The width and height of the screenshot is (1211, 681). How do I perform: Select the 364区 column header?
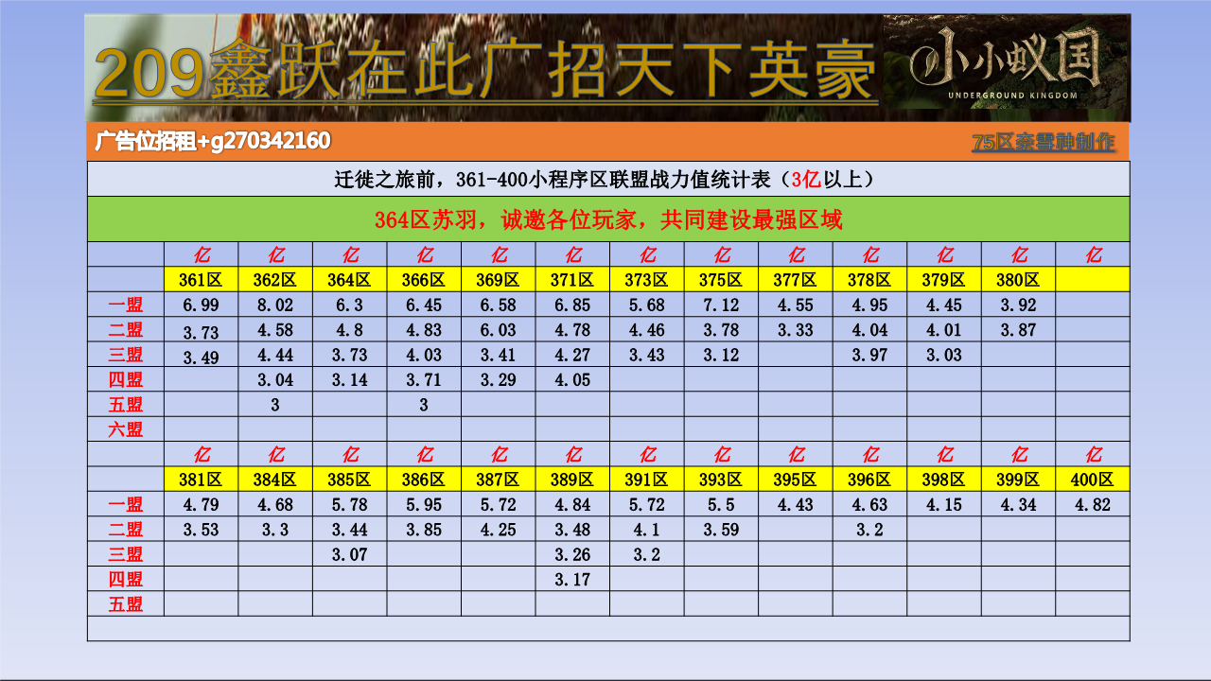tap(350, 280)
